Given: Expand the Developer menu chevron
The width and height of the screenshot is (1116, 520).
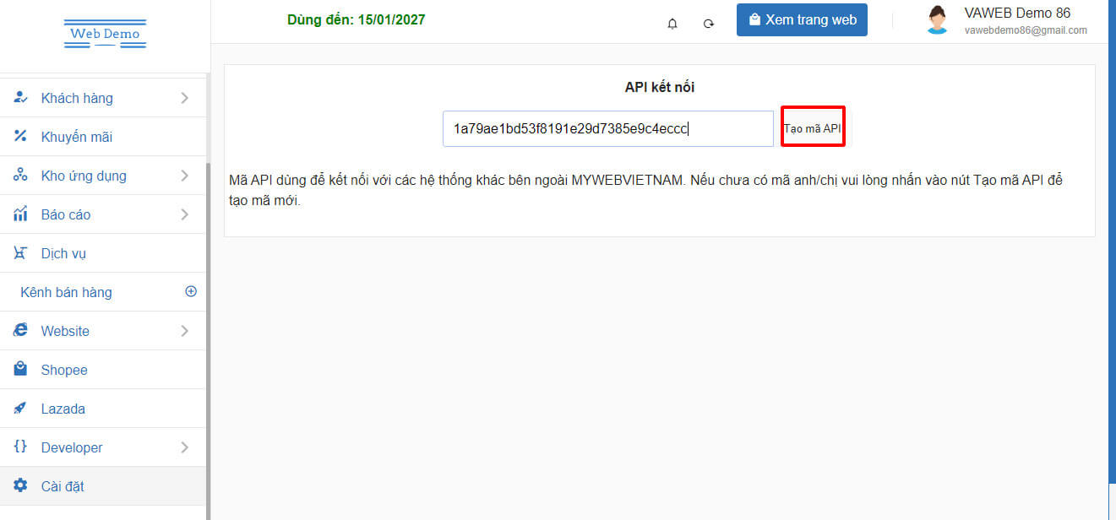Looking at the screenshot, I should point(184,447).
